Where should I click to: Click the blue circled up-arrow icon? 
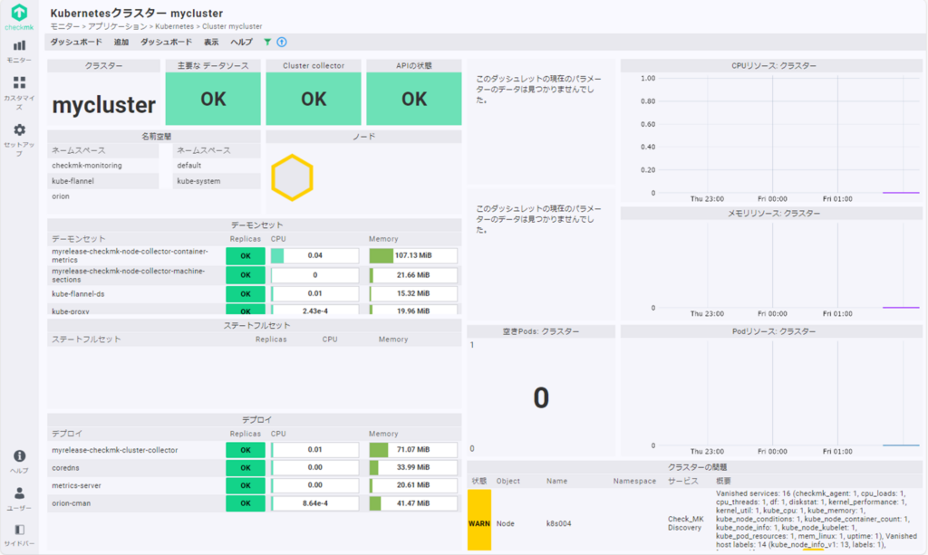[x=282, y=42]
